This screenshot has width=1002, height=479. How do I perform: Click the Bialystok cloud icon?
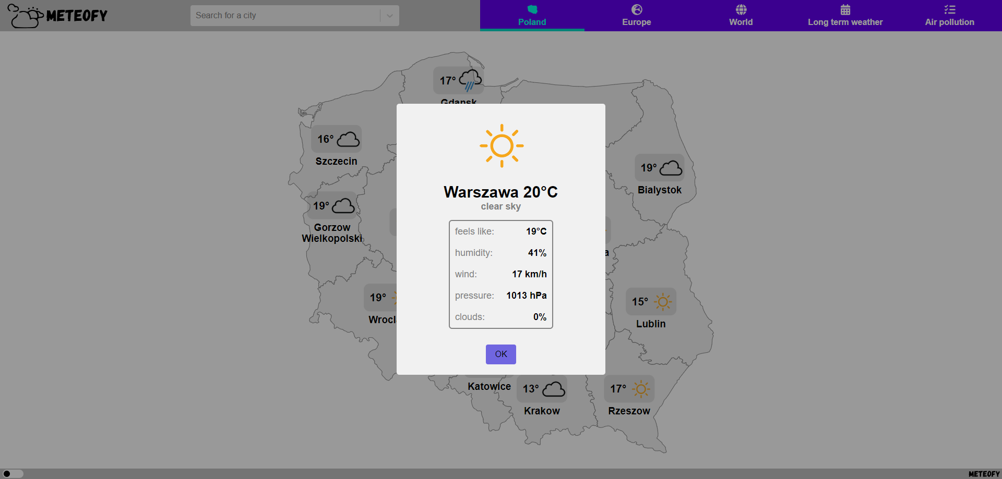(x=671, y=168)
